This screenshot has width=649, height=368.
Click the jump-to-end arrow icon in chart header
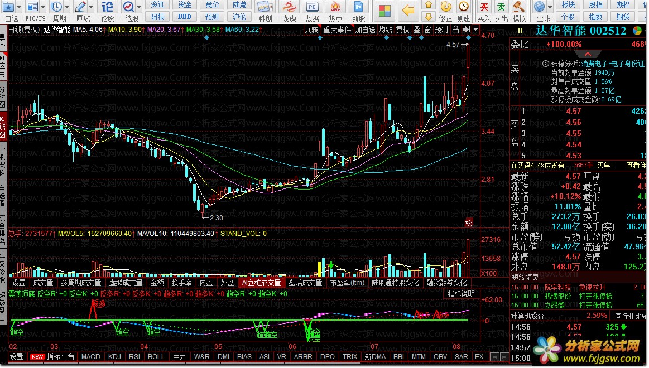point(467,30)
